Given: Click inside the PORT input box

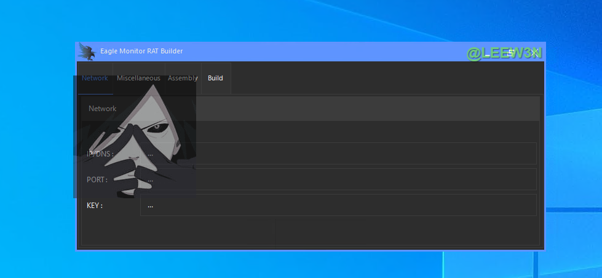Looking at the screenshot, I should tap(338, 180).
